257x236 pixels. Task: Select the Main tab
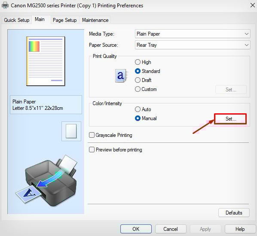[40, 19]
